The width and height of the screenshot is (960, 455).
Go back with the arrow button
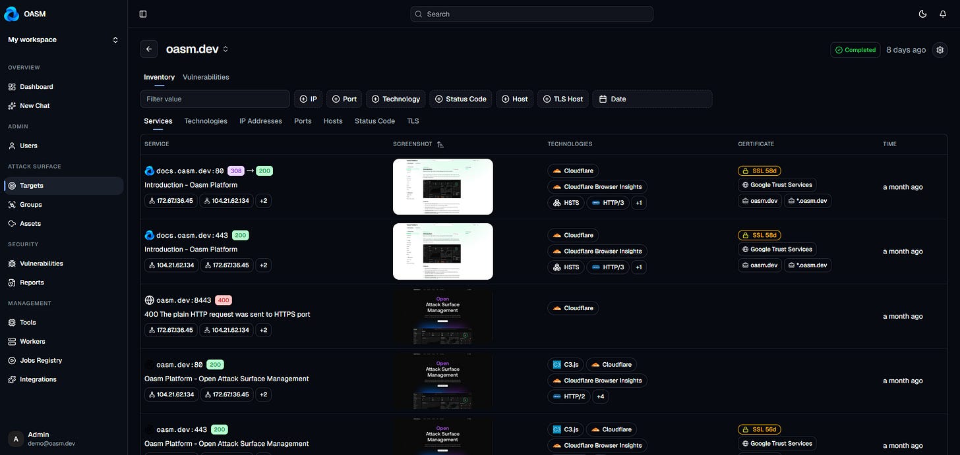pyautogui.click(x=149, y=49)
